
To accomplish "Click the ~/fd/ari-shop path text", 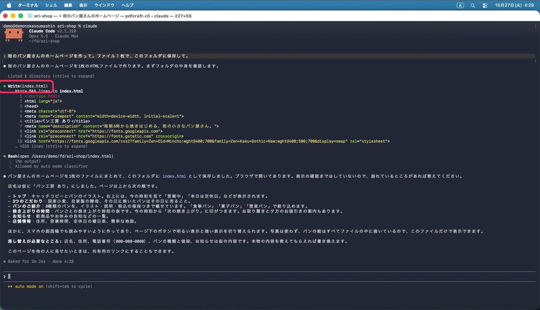I will (44, 41).
